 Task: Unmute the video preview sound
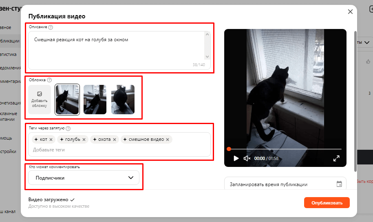coord(247,158)
